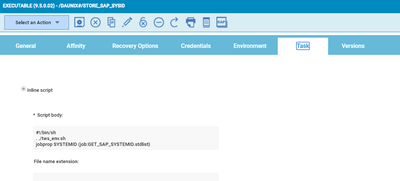Open the Affinity tab
Viewport: 400px width, 181px height.
click(x=76, y=46)
